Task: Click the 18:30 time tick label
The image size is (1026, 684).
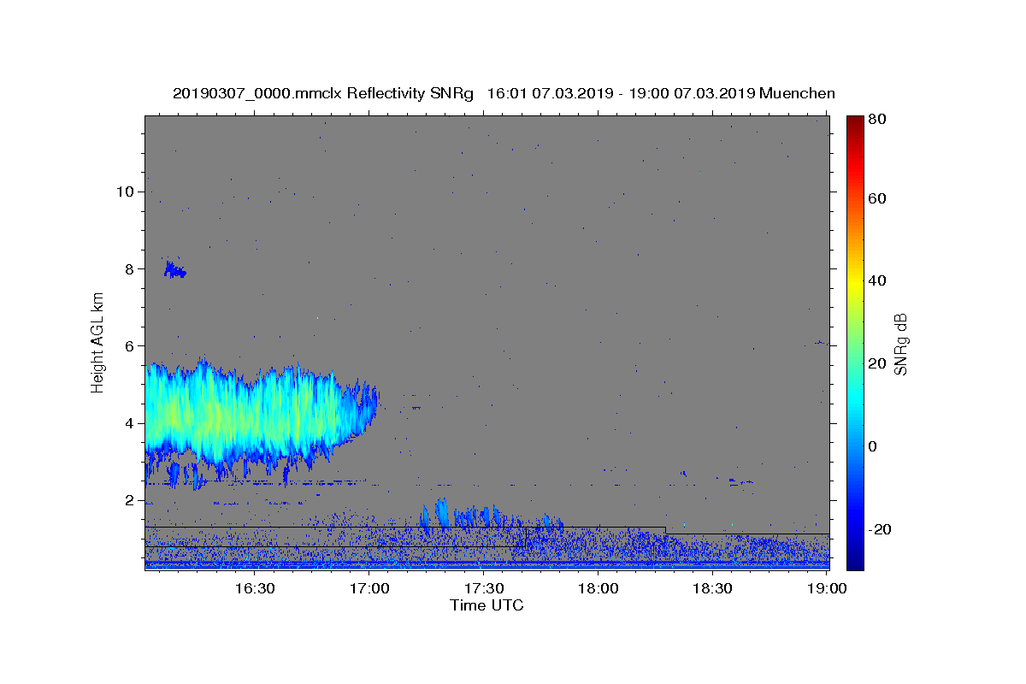Action: [712, 588]
